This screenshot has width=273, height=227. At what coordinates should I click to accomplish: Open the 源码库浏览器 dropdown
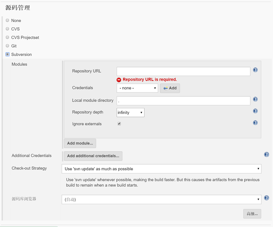(x=162, y=199)
